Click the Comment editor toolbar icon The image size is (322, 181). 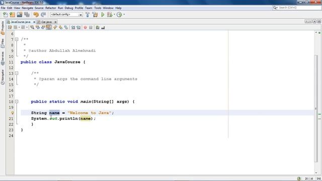(x=98, y=27)
